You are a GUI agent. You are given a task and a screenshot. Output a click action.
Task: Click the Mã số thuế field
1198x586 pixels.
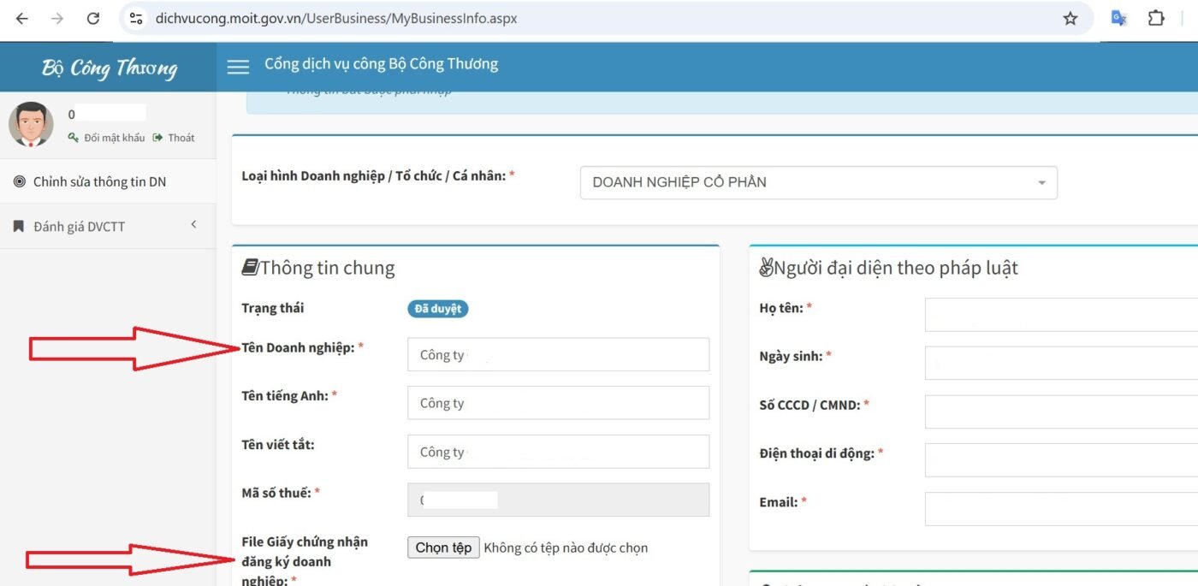click(558, 500)
